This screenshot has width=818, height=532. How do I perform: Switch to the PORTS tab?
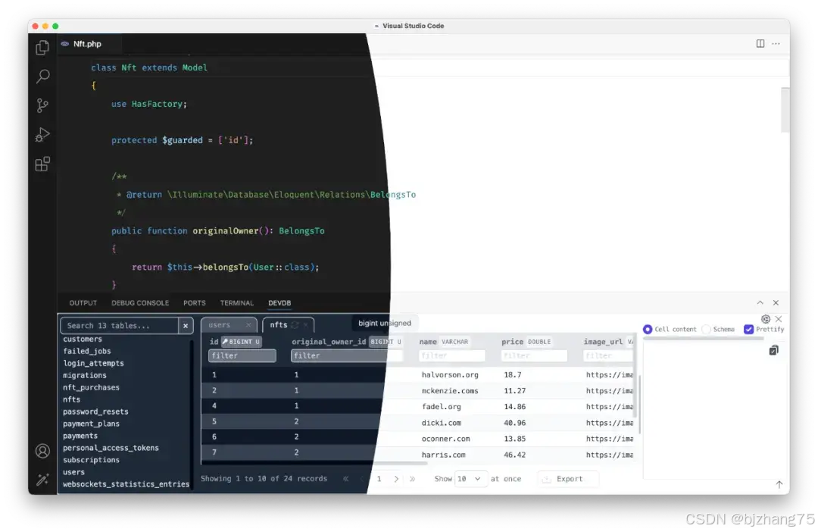[x=194, y=303]
